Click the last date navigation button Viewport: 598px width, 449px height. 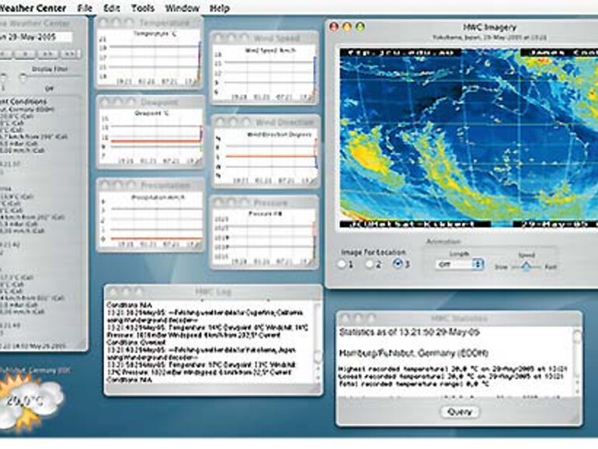click(x=71, y=54)
